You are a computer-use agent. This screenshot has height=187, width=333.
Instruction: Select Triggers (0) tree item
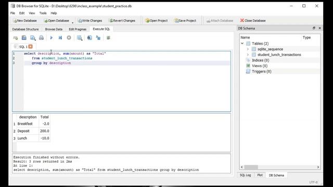pyautogui.click(x=261, y=72)
